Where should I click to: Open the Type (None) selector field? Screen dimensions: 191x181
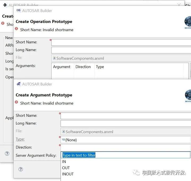click(x=125, y=140)
